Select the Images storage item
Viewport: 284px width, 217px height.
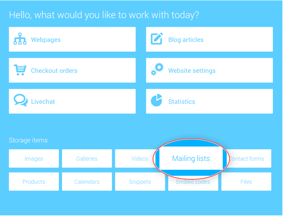34,159
